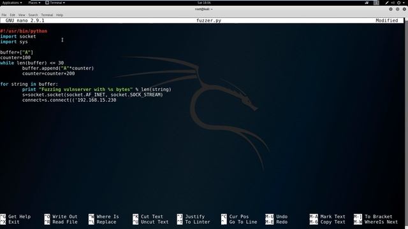Open the volume speaker icon
This screenshot has width=408, height=229.
pos(393,3)
